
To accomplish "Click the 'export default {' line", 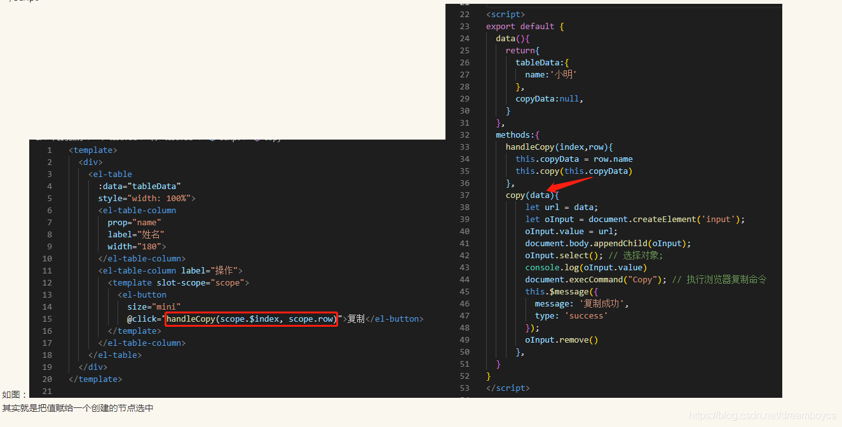I will click(x=525, y=27).
